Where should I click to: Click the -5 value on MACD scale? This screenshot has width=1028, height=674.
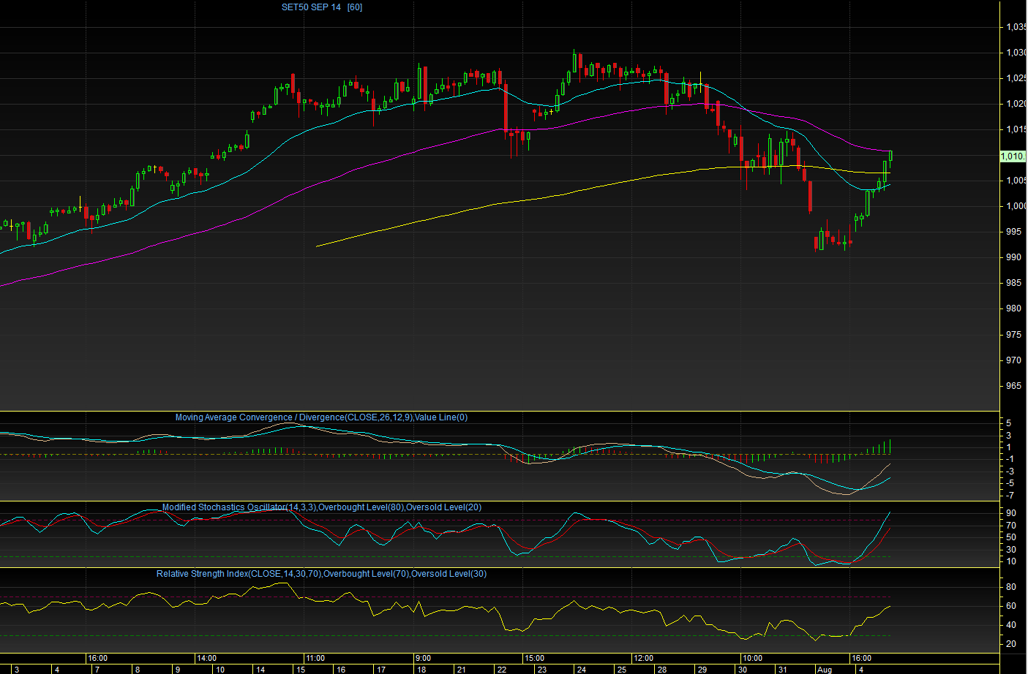[1010, 483]
